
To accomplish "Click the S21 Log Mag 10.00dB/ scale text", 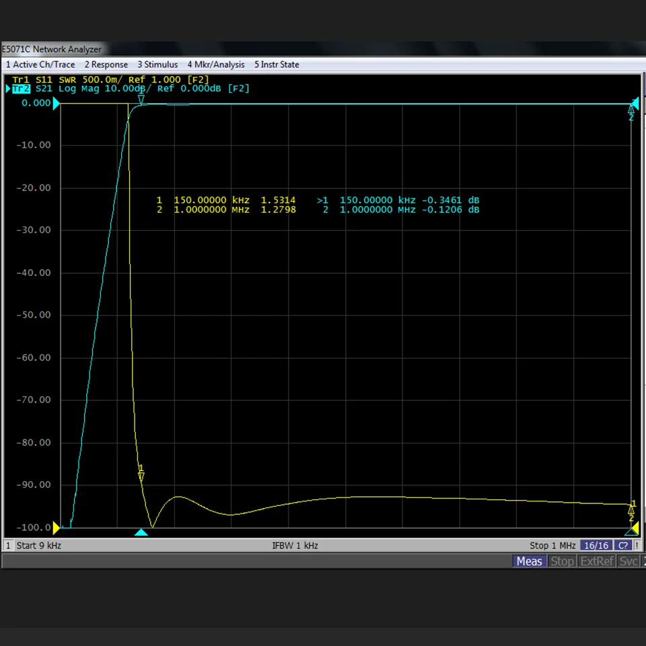I will [94, 89].
